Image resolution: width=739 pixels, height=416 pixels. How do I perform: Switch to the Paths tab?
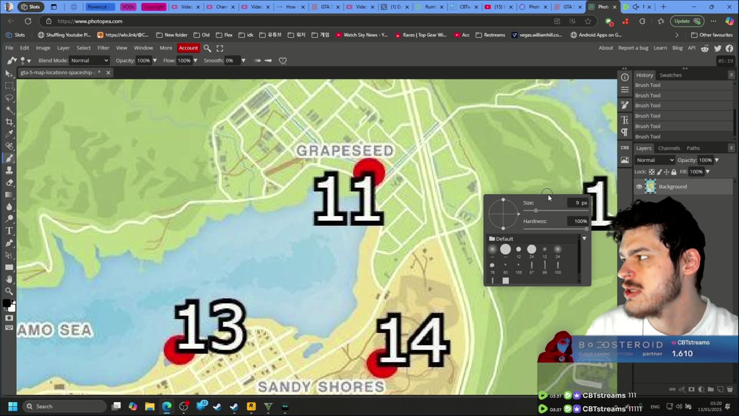693,148
